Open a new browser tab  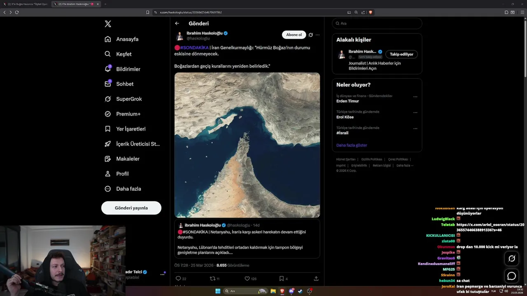point(105,4)
